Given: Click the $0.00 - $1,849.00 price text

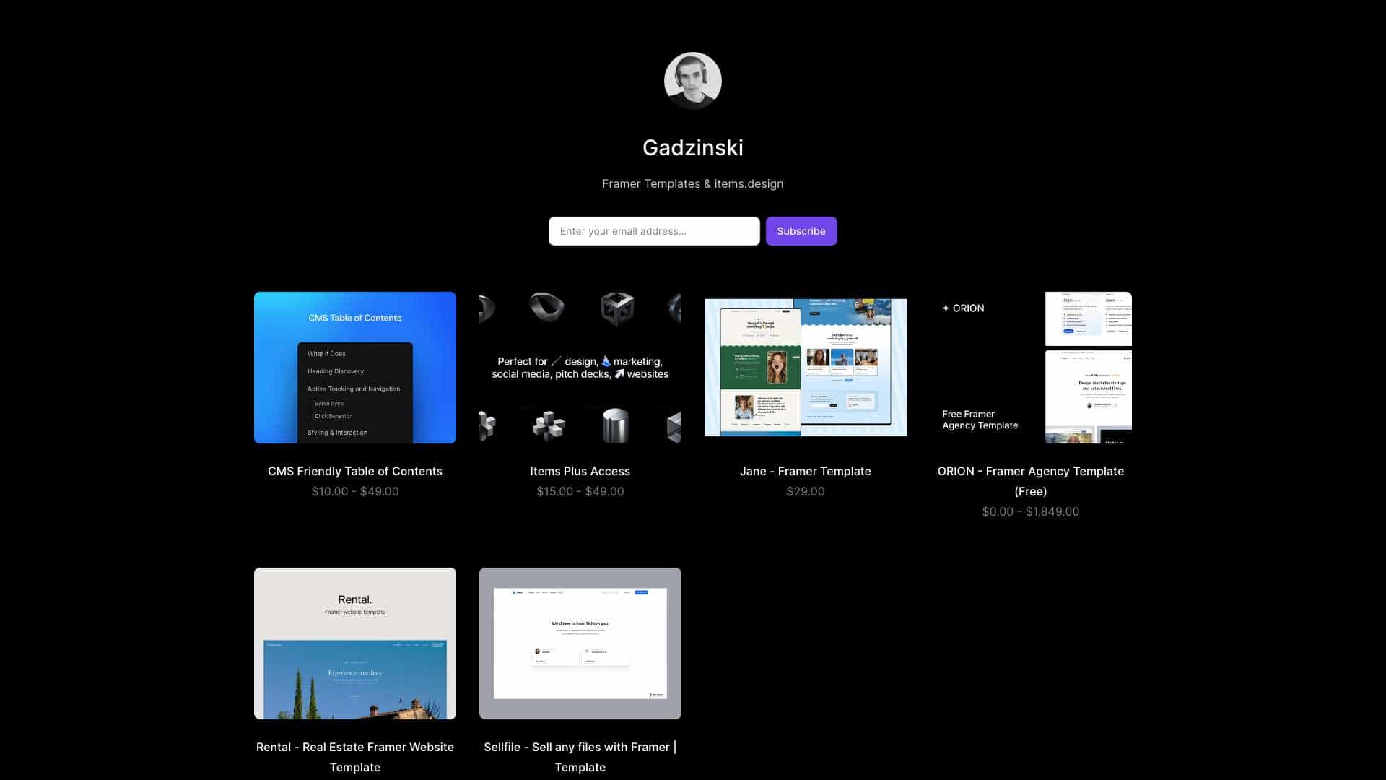Looking at the screenshot, I should 1031,511.
